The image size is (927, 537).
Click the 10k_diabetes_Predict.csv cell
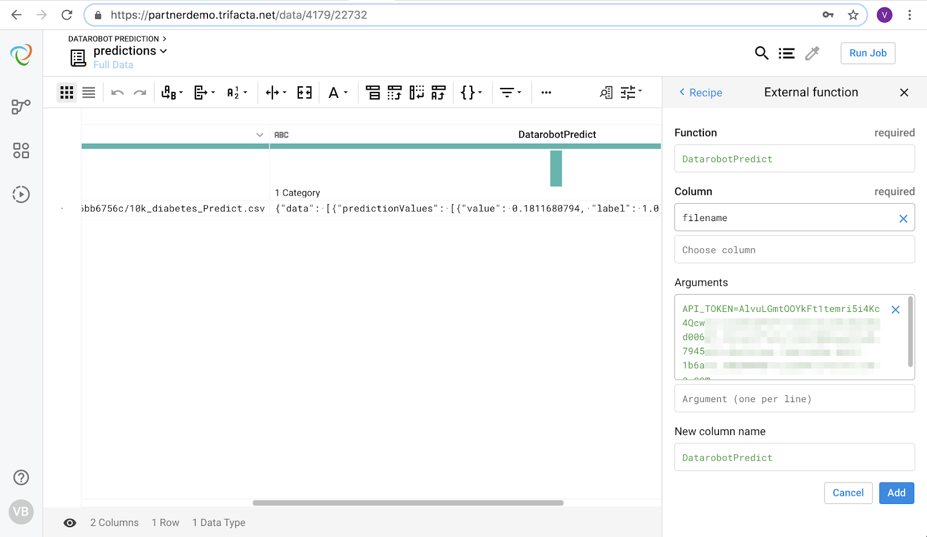pyautogui.click(x=174, y=208)
